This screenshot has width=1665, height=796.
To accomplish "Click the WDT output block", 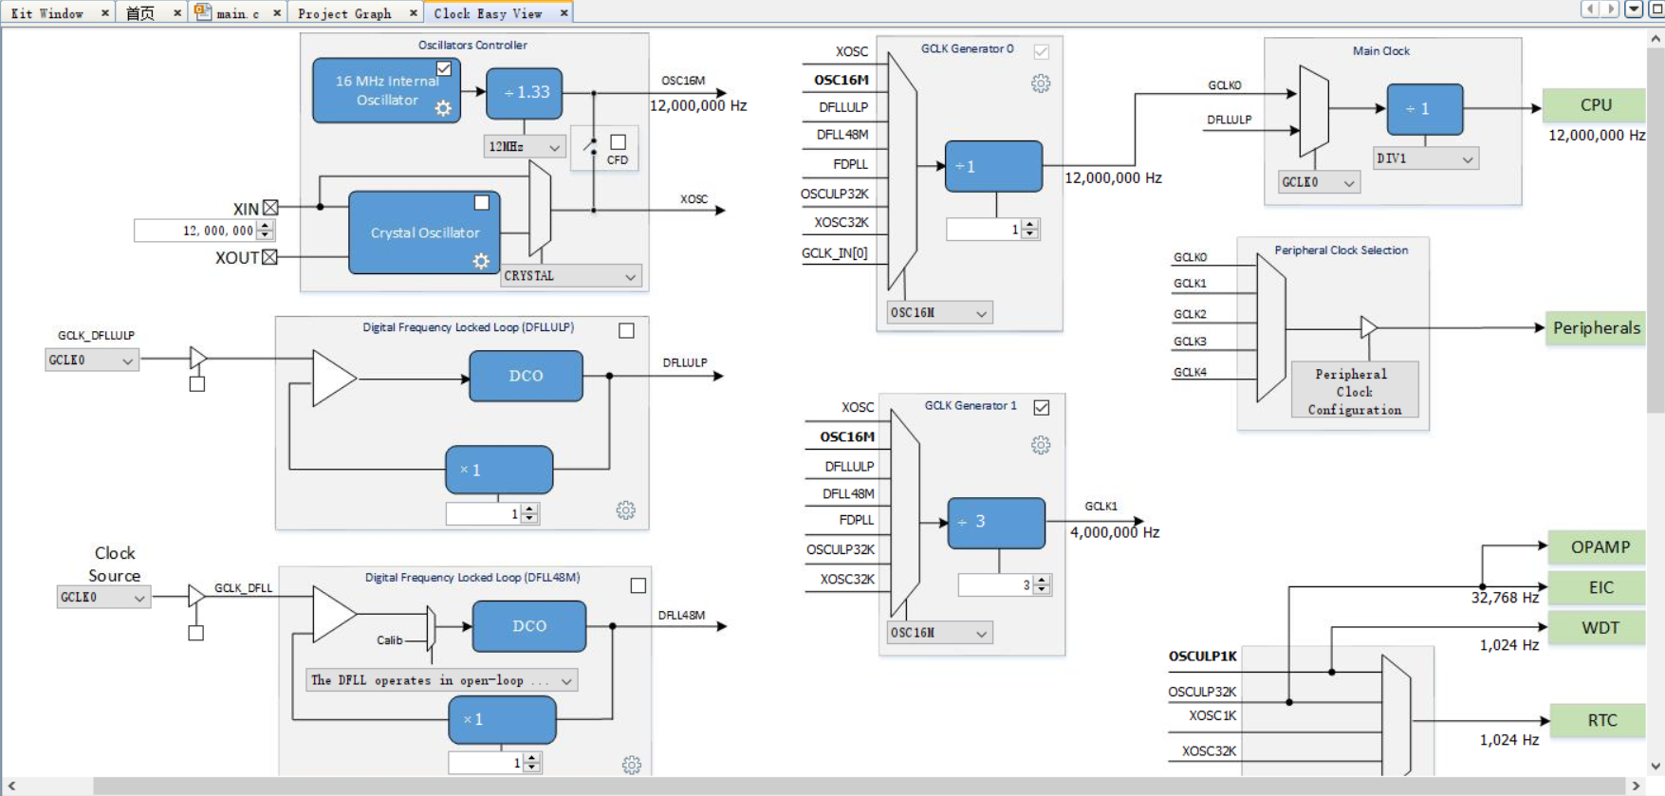I will coord(1598,628).
